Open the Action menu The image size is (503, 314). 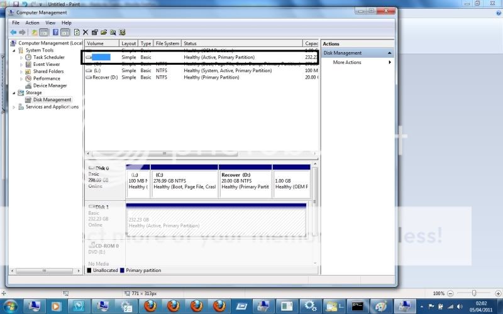(x=32, y=23)
